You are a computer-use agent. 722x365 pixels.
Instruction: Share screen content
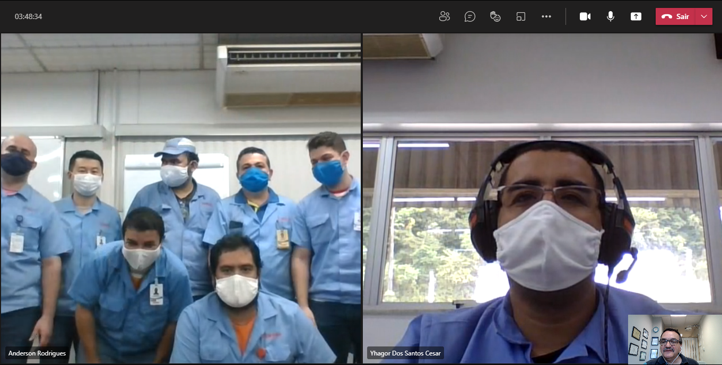tap(636, 16)
